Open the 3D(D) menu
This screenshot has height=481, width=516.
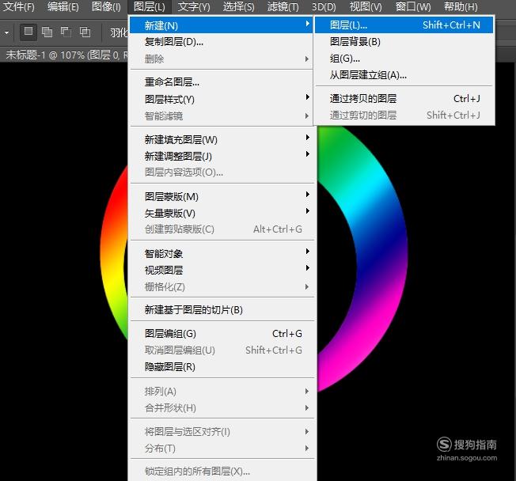pyautogui.click(x=324, y=6)
